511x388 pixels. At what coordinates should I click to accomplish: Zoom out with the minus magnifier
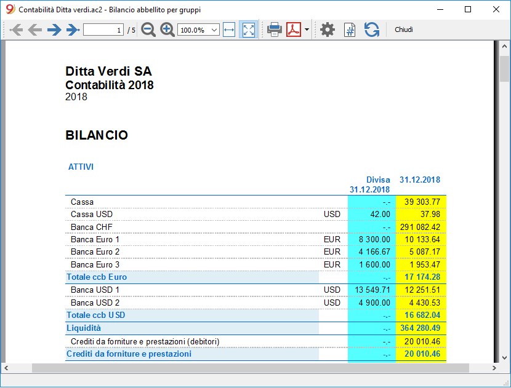coord(148,30)
